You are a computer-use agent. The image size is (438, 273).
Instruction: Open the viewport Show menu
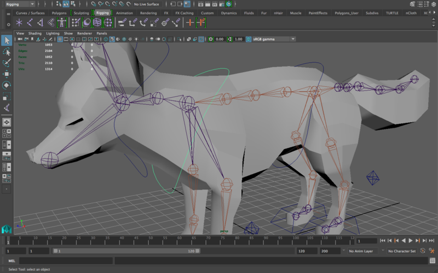(x=68, y=33)
